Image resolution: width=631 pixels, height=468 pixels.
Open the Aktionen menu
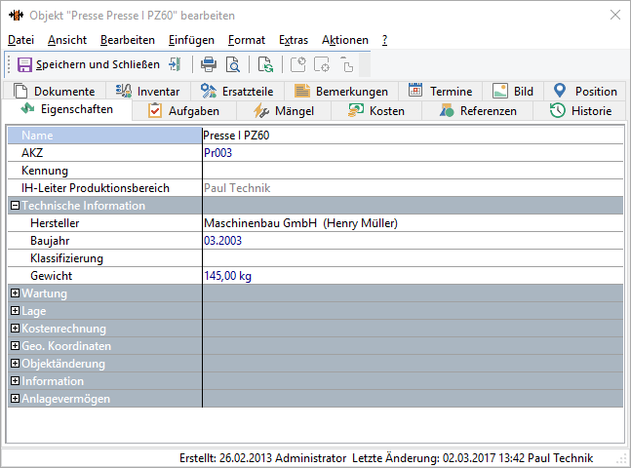click(345, 40)
